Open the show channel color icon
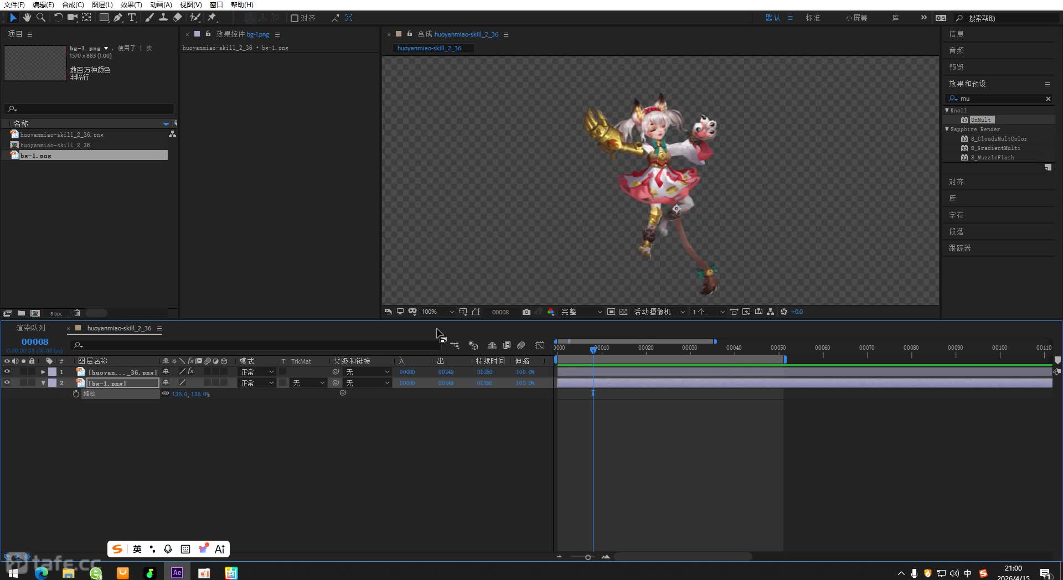 550,312
